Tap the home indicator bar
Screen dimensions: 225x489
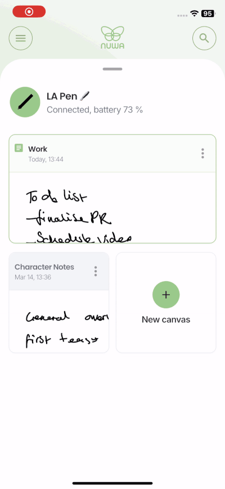pos(112,483)
